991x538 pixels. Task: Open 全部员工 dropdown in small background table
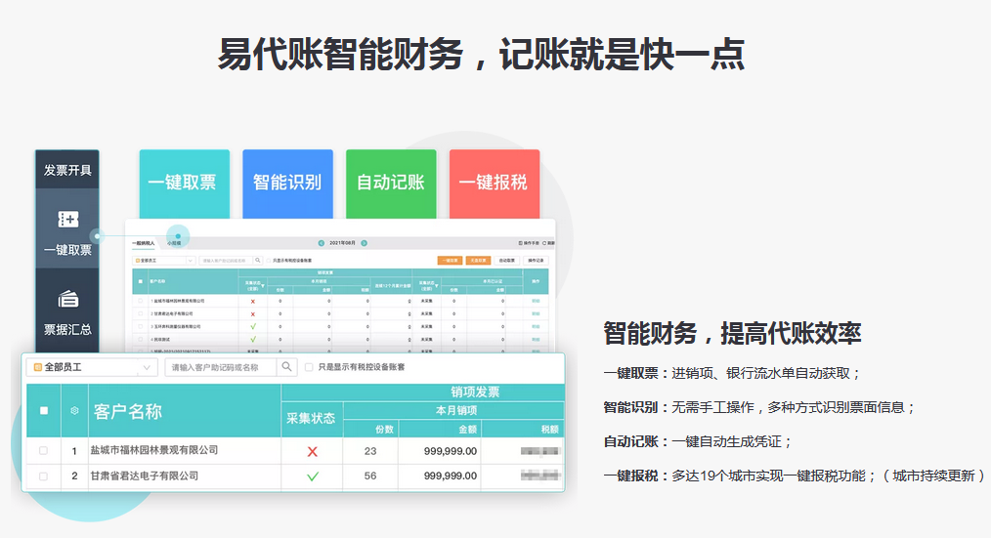coord(163,260)
